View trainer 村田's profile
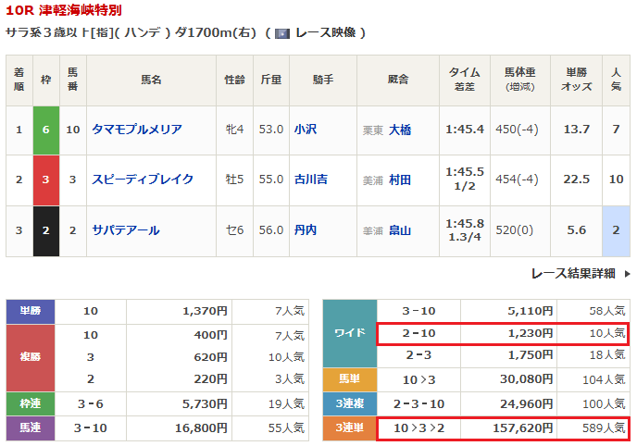The width and height of the screenshot is (637, 446). 400,180
